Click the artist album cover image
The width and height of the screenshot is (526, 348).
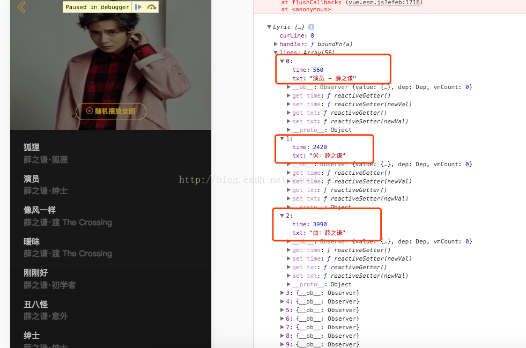pyautogui.click(x=110, y=64)
